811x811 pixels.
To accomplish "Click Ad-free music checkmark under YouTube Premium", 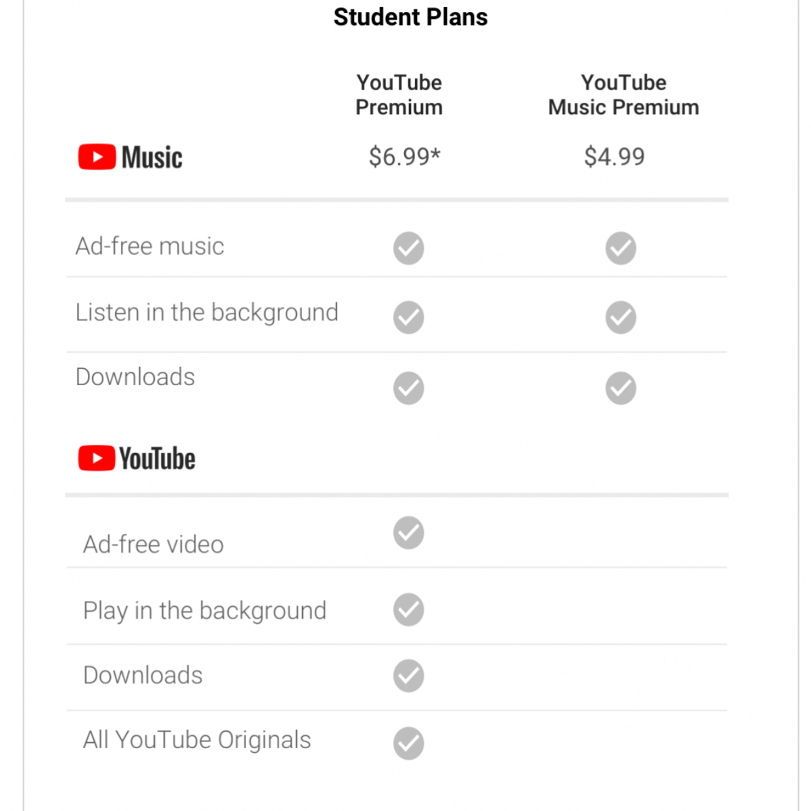I will click(409, 248).
